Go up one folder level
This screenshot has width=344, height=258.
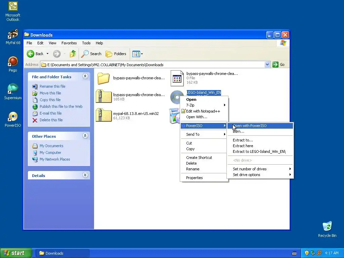pyautogui.click(x=73, y=54)
